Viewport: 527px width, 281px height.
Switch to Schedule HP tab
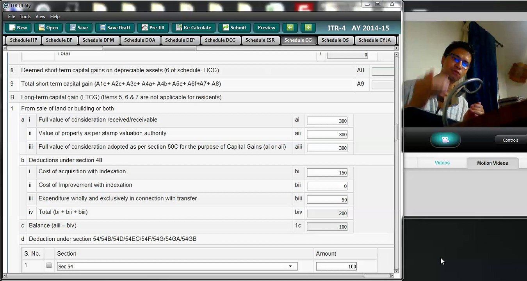(23, 40)
